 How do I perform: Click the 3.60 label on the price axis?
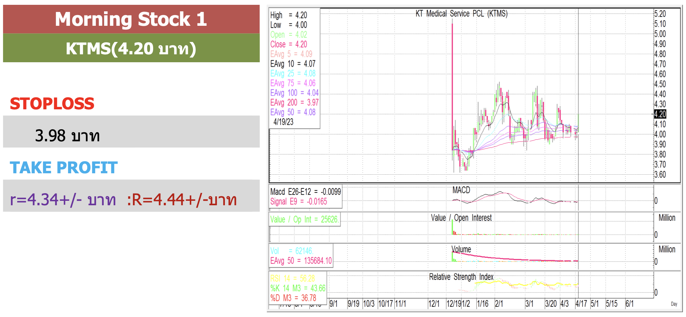pyautogui.click(x=660, y=174)
